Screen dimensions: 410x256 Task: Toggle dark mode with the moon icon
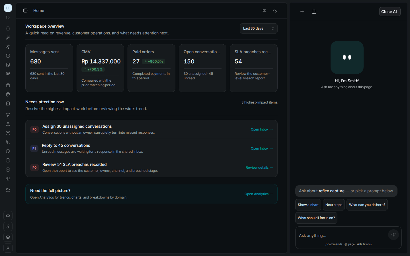tap(275, 11)
